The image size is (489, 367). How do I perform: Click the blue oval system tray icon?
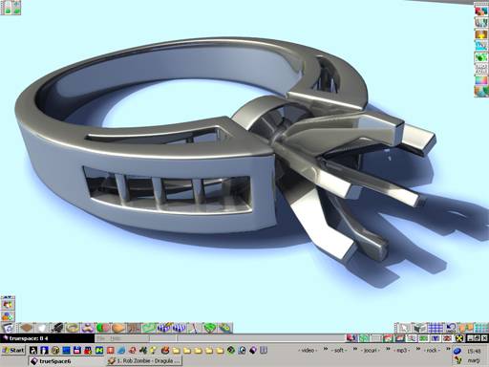pos(457,351)
